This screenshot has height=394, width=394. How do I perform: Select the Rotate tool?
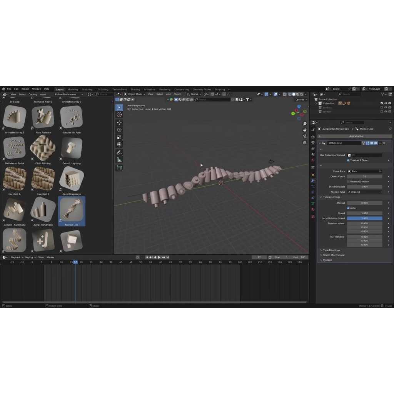click(119, 130)
